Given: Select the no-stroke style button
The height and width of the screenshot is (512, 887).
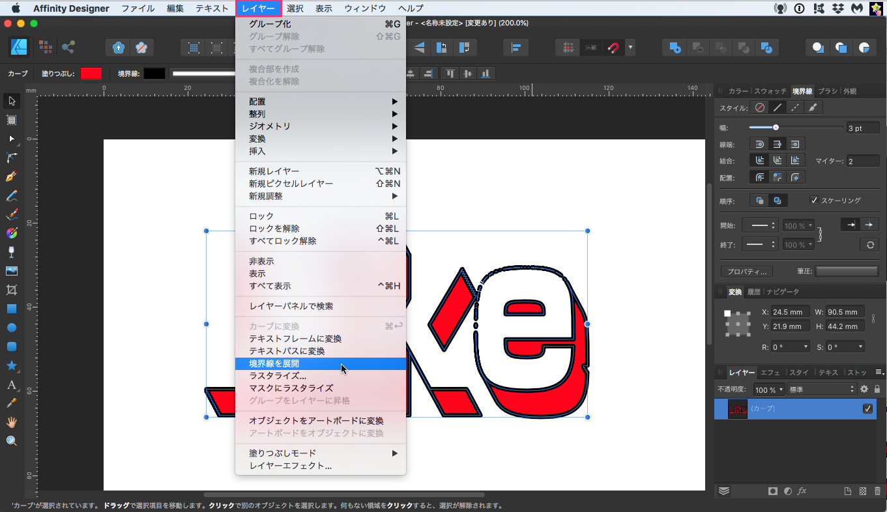Looking at the screenshot, I should click(x=759, y=107).
